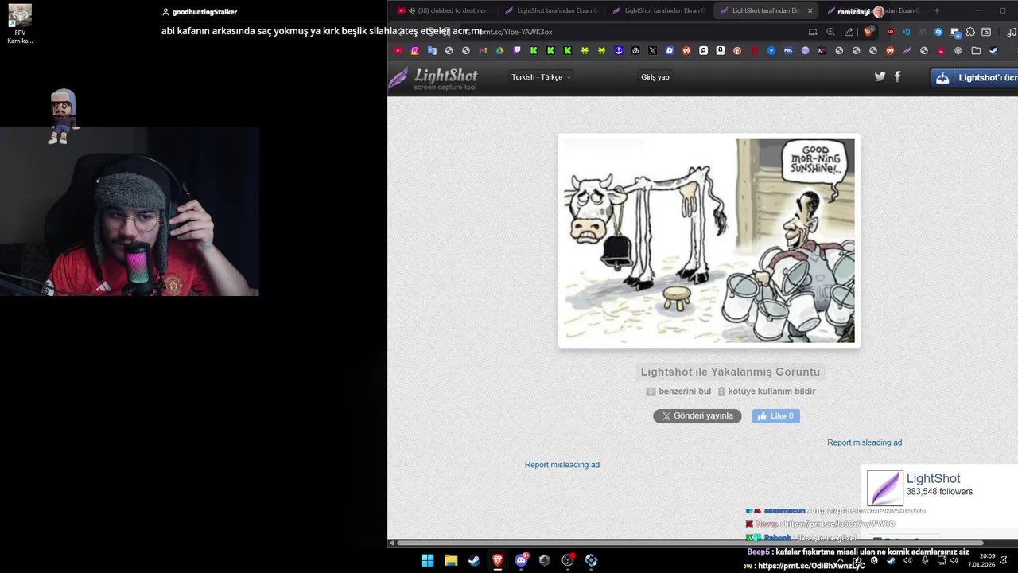Open Discord from the taskbar
The width and height of the screenshot is (1018, 573).
pos(521,560)
